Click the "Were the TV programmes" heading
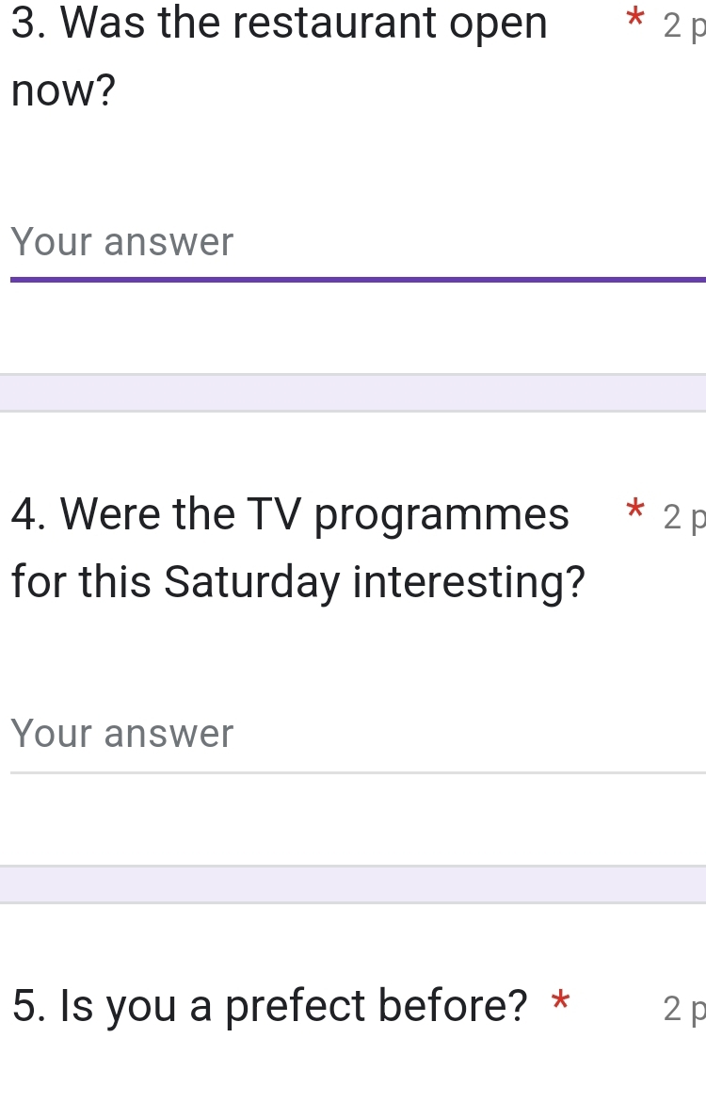The height and width of the screenshot is (1103, 706). coord(291,514)
